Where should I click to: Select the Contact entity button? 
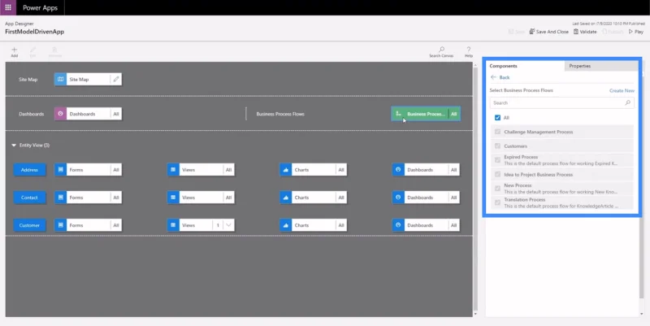pyautogui.click(x=29, y=198)
